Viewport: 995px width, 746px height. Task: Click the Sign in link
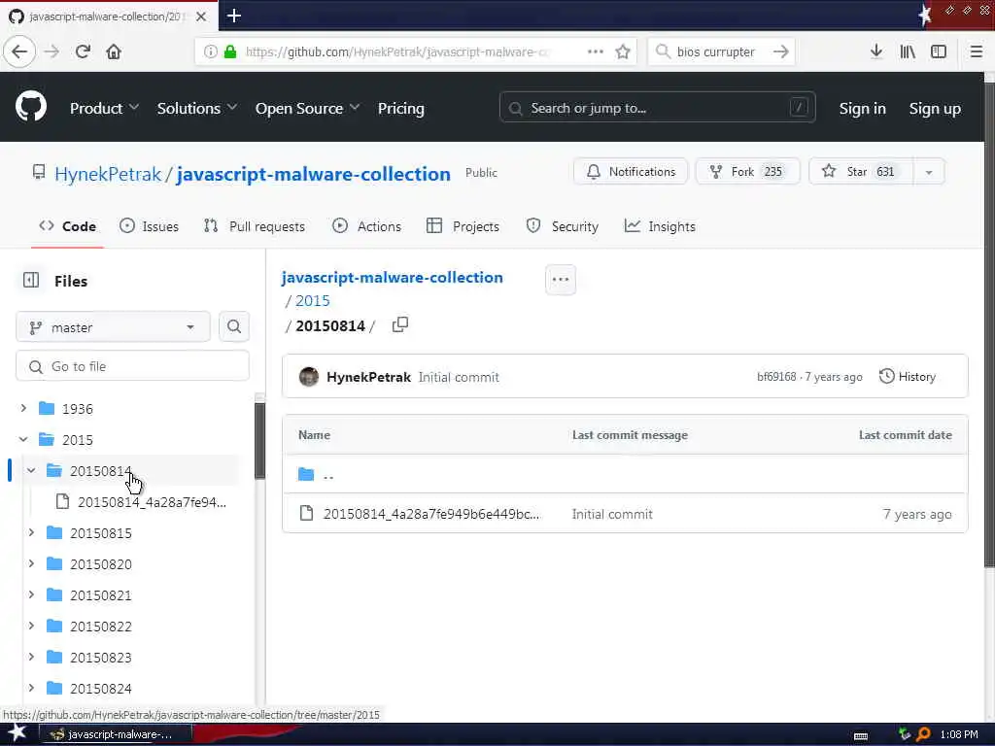coord(863,109)
